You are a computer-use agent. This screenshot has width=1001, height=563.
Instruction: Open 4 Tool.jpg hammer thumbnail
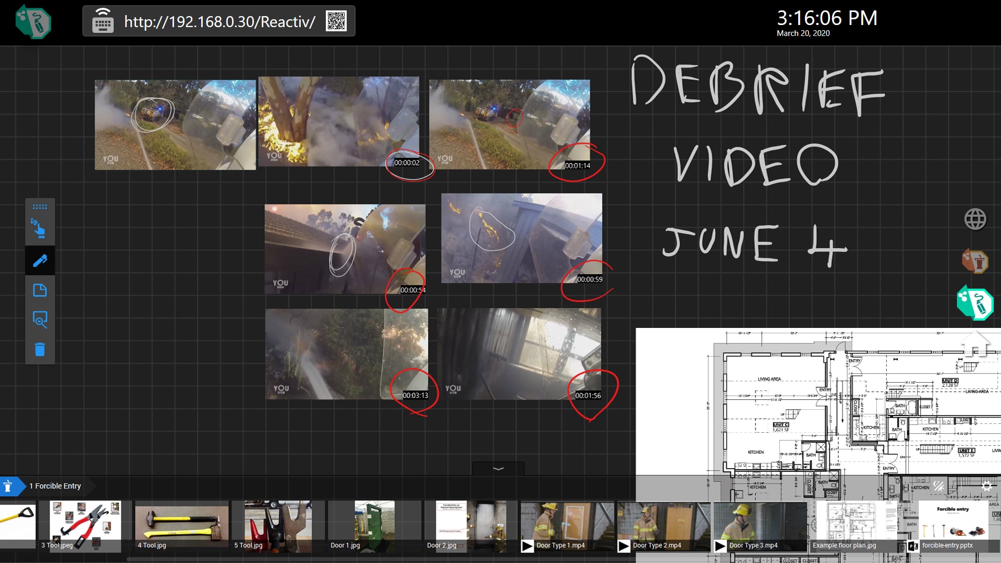click(x=181, y=526)
